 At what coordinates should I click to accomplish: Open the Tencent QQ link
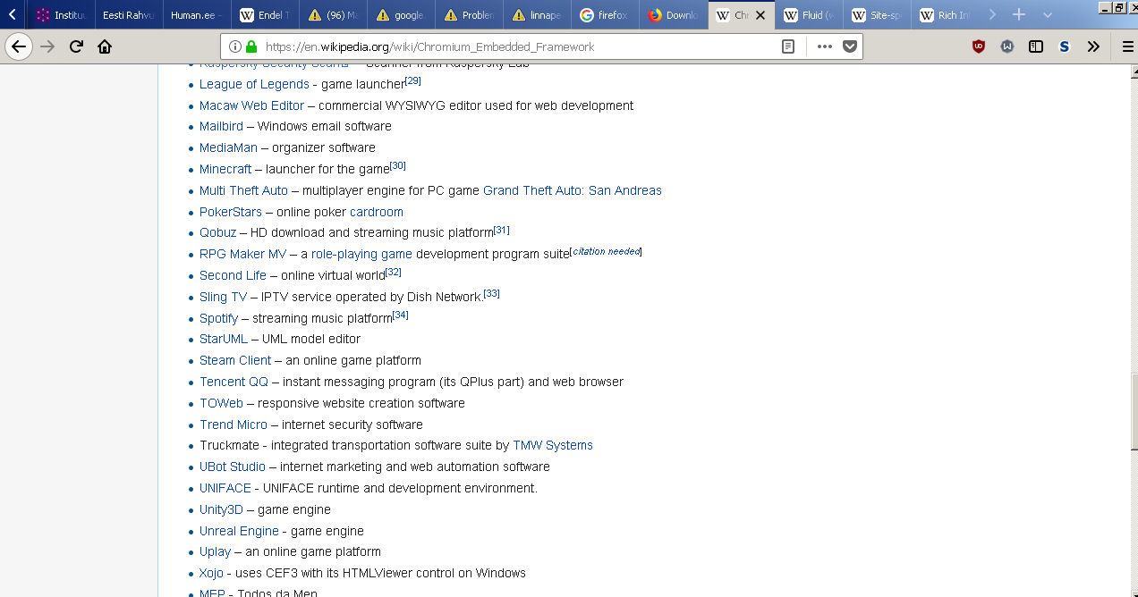pos(234,382)
